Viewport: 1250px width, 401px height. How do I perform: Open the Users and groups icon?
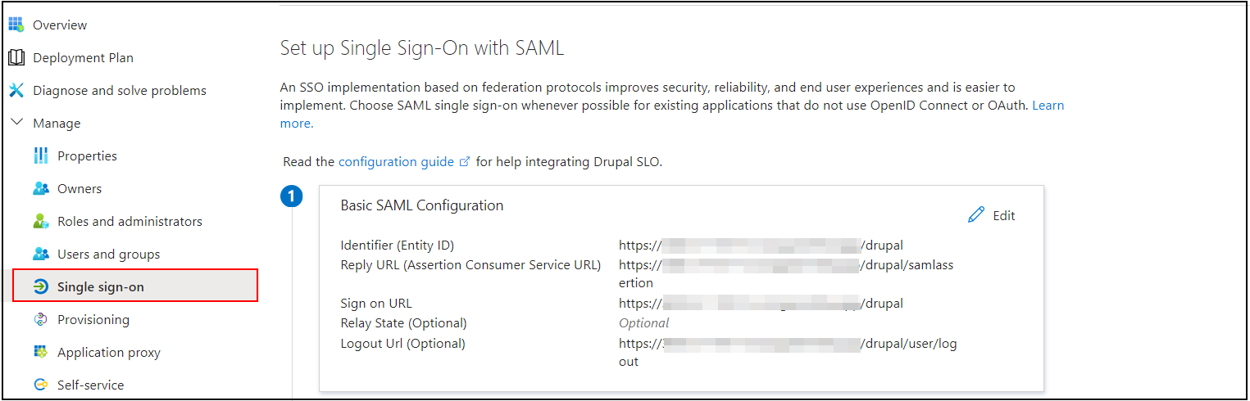tap(41, 255)
